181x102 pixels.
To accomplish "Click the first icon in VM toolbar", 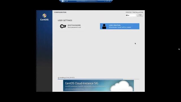I will (63, 1).
